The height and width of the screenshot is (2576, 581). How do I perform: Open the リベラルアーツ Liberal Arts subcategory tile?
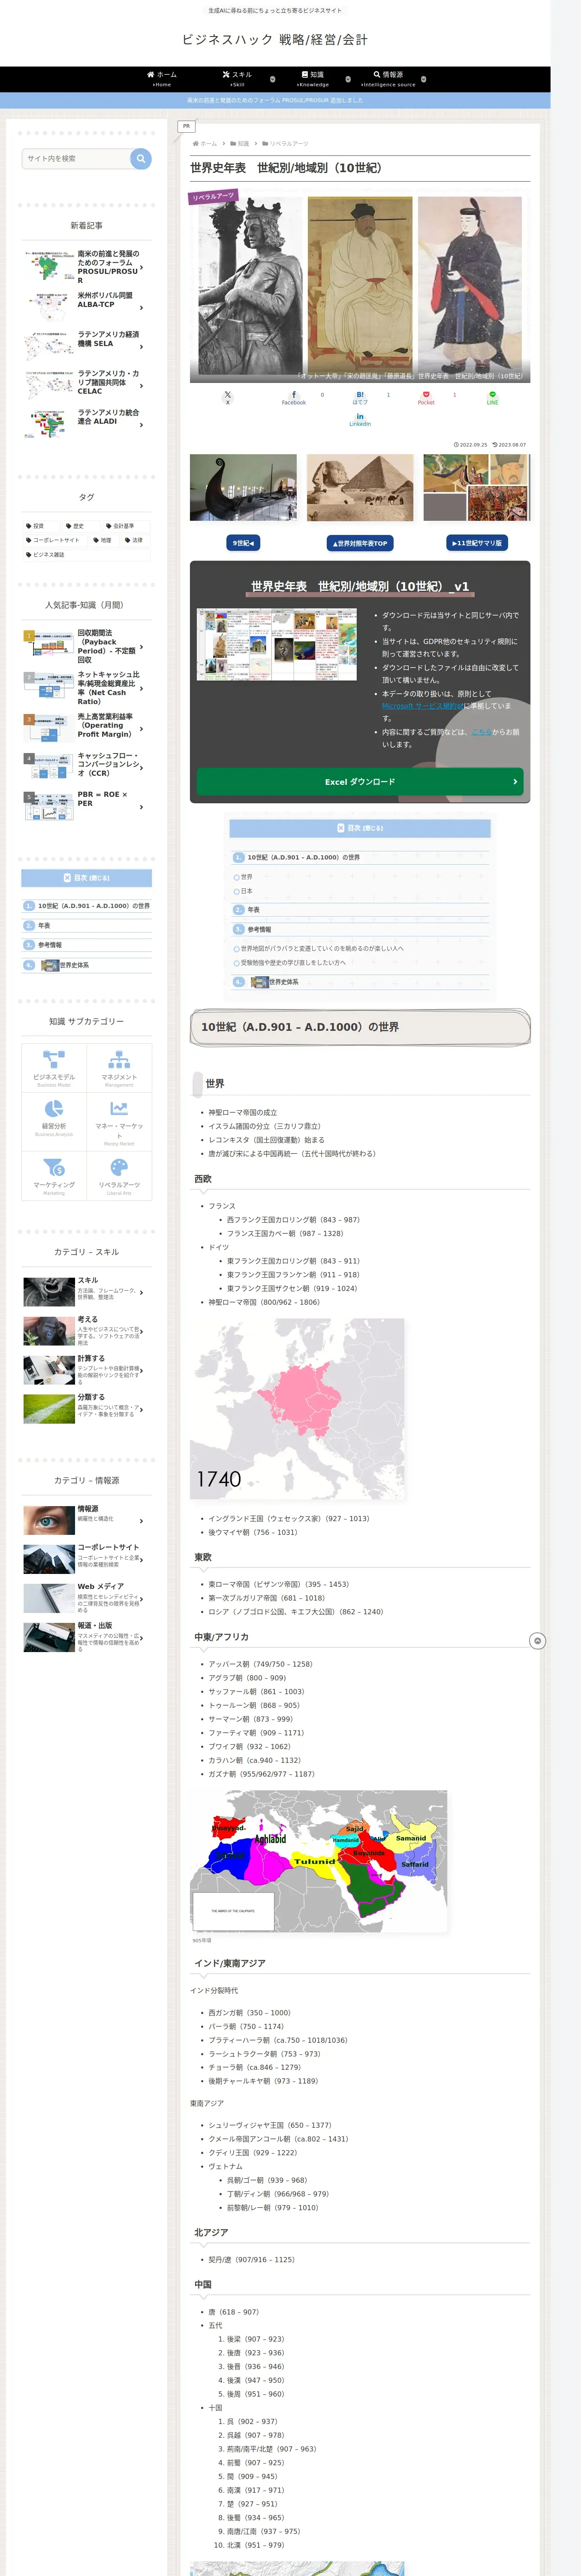click(119, 1175)
